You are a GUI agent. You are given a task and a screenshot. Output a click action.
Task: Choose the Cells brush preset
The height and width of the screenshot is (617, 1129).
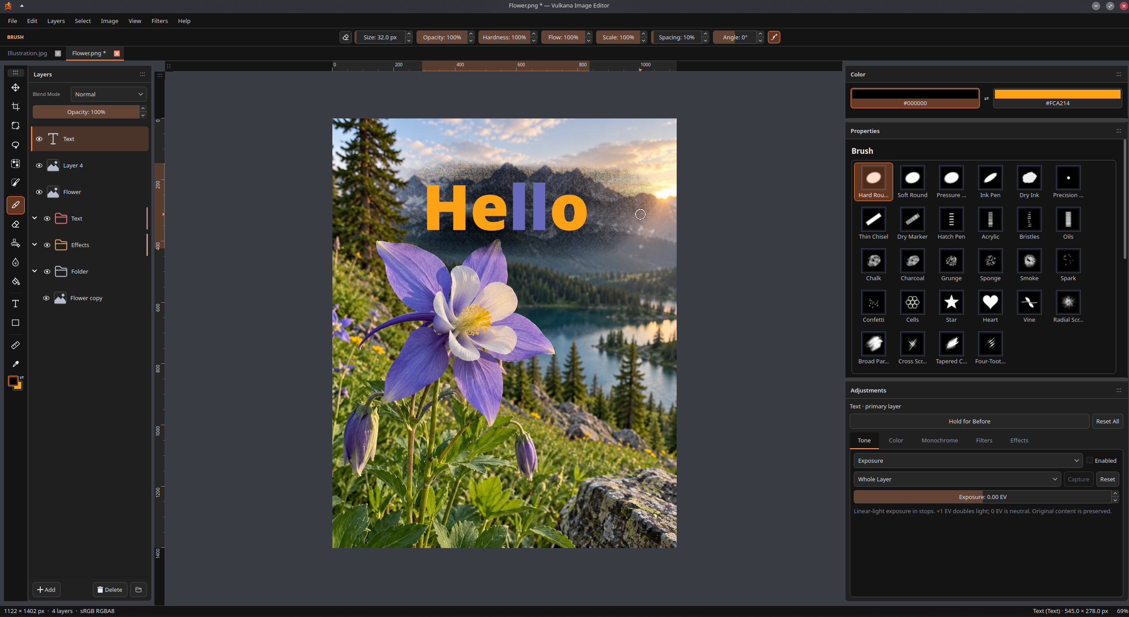912,306
